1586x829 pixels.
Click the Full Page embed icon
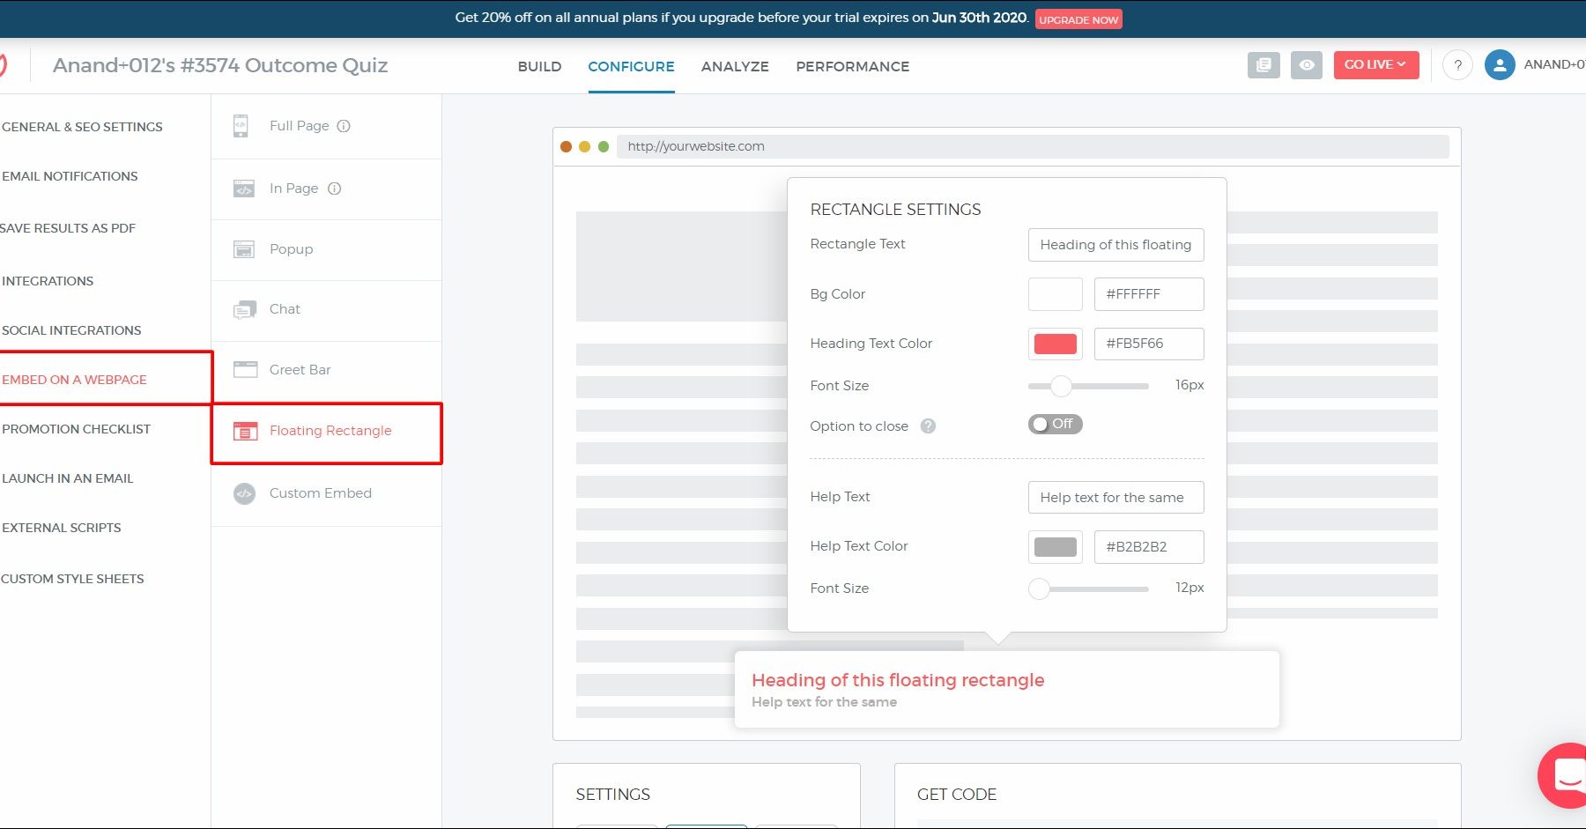(x=241, y=126)
